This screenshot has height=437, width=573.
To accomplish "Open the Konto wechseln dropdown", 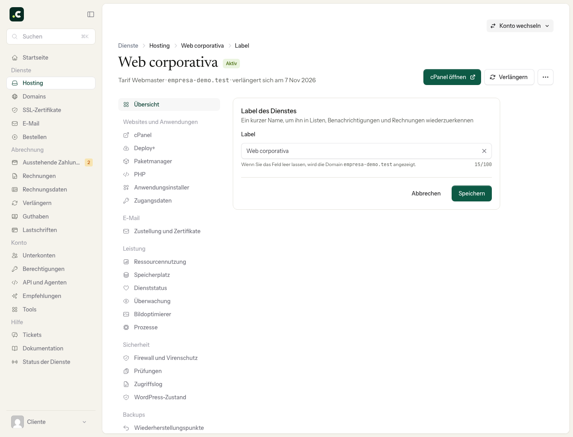I will pos(520,26).
